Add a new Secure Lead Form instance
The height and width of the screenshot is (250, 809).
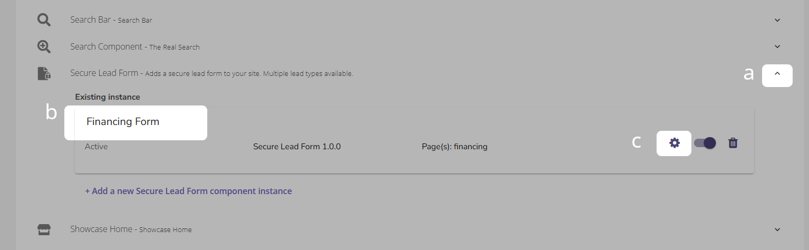[x=188, y=191]
